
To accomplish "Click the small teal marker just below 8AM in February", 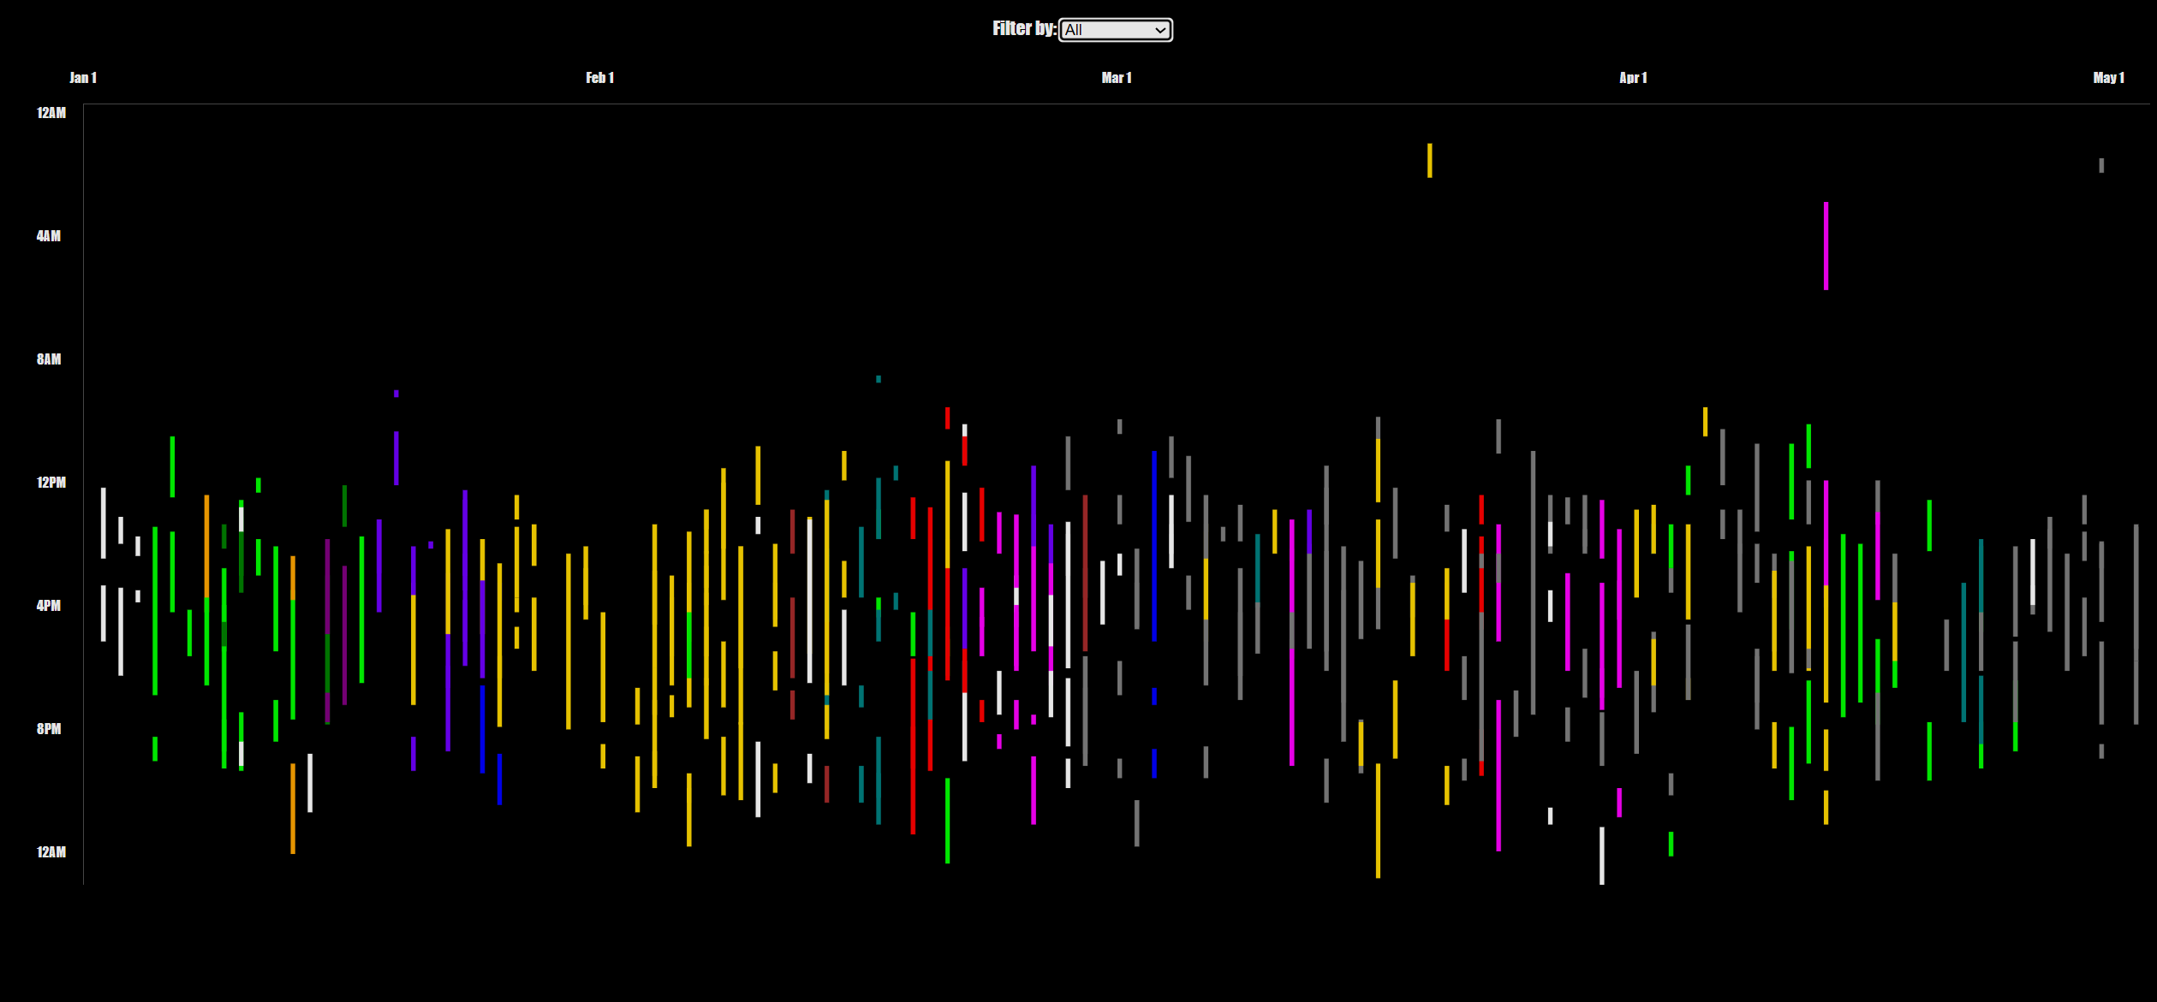I will point(879,379).
